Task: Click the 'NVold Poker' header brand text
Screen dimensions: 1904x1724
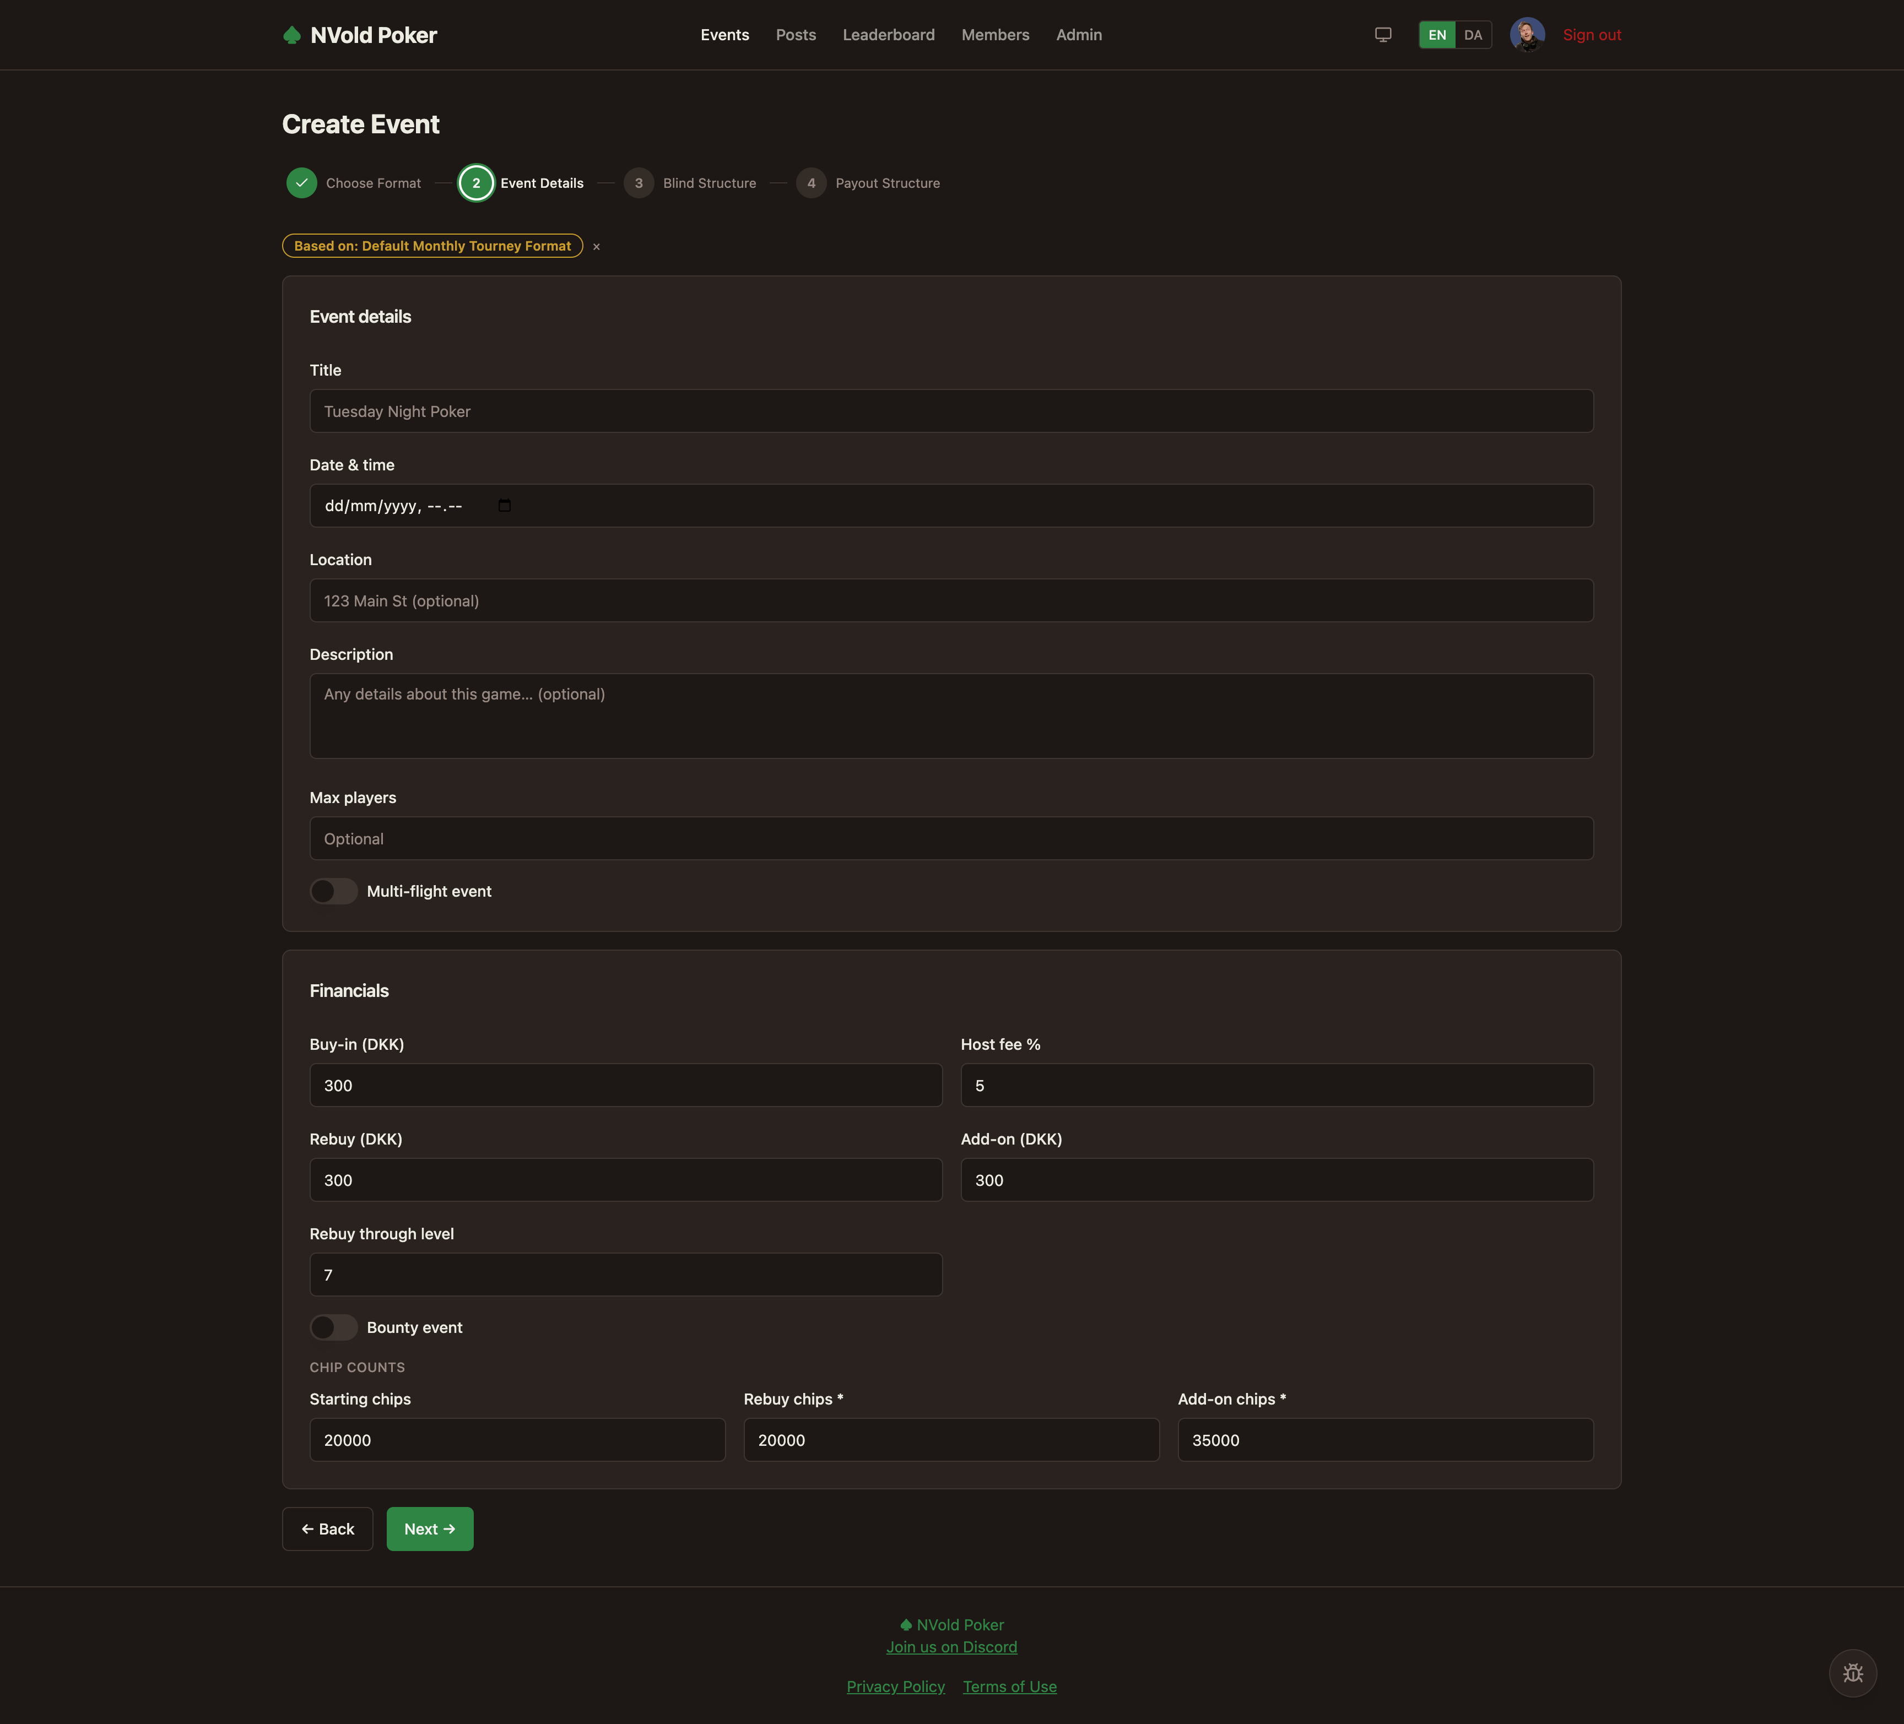Action: 374,35
